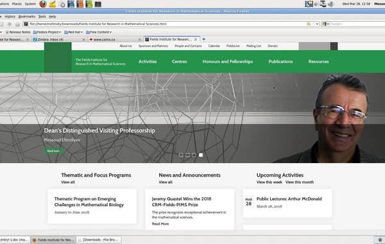This screenshot has width=385, height=244.
Task: Click the Fields Institute green logo block
Action: (x=58, y=57)
